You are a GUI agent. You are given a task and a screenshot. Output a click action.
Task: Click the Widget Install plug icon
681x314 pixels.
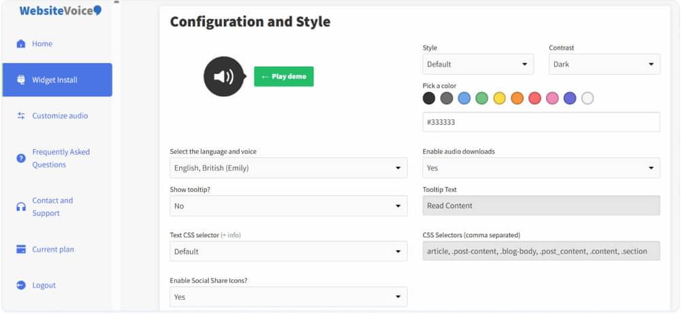click(21, 80)
